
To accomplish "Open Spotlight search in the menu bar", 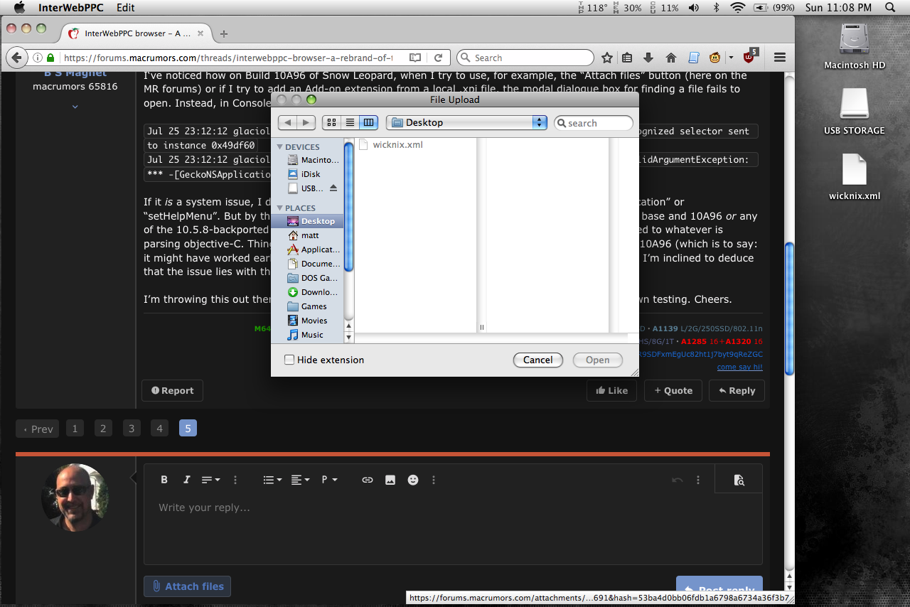I will [x=890, y=8].
